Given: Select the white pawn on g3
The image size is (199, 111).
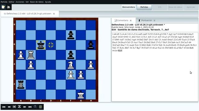Looking at the screenshot, I should pos(81,75).
